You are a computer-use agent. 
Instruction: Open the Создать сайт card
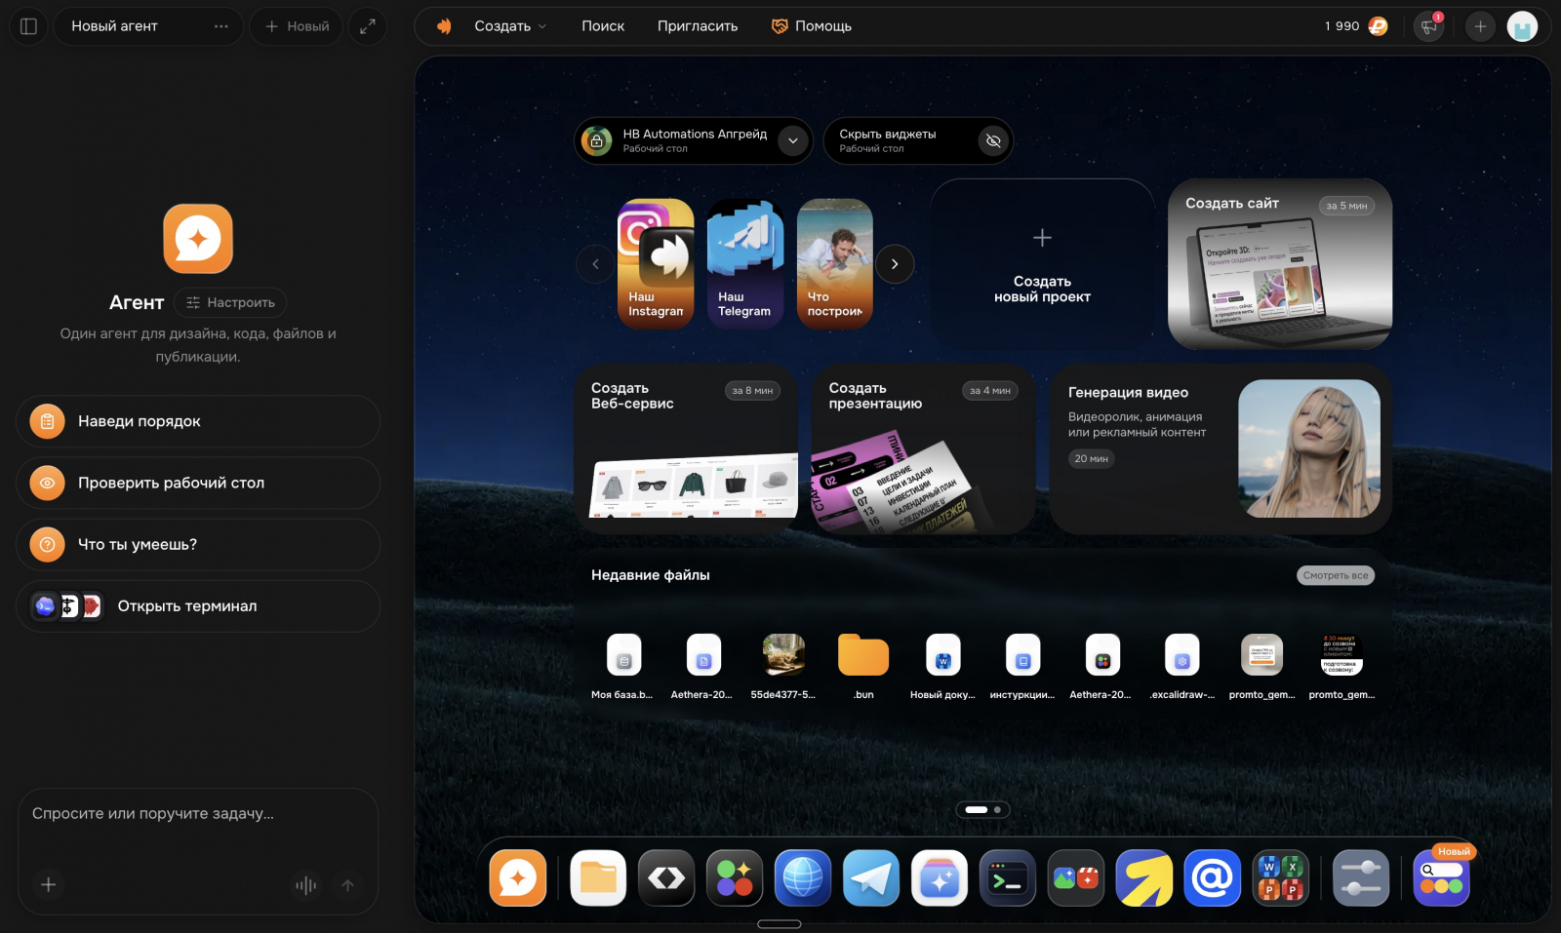[x=1280, y=264]
